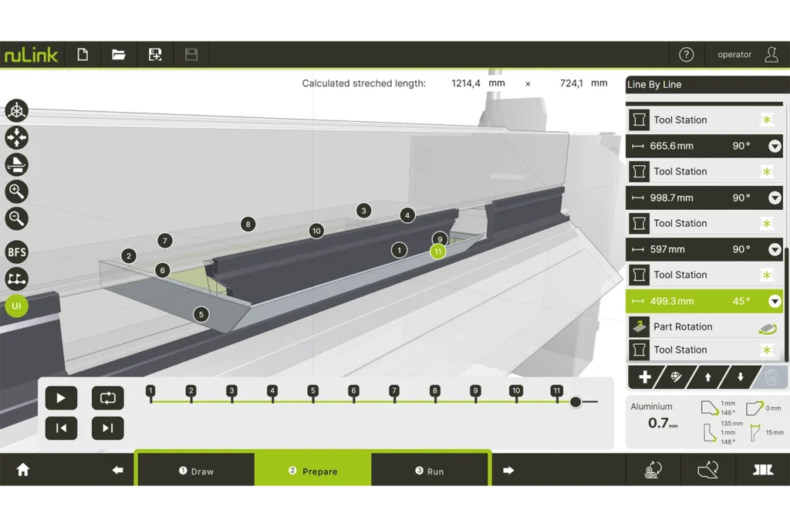The image size is (790, 527).
Task: Add a new step with plus button
Action: (x=646, y=377)
